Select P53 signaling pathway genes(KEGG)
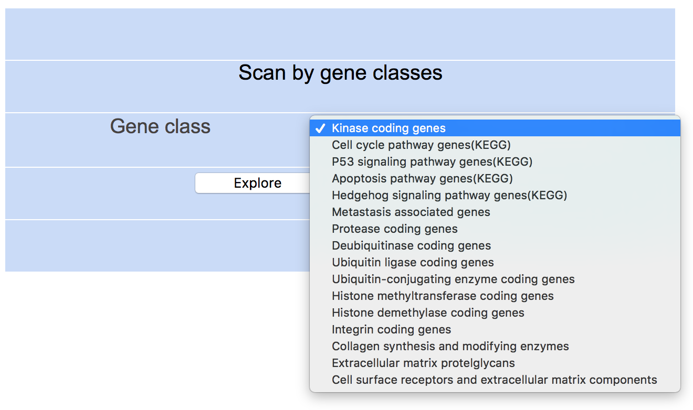Viewport: 693px width, 410px height. tap(432, 161)
